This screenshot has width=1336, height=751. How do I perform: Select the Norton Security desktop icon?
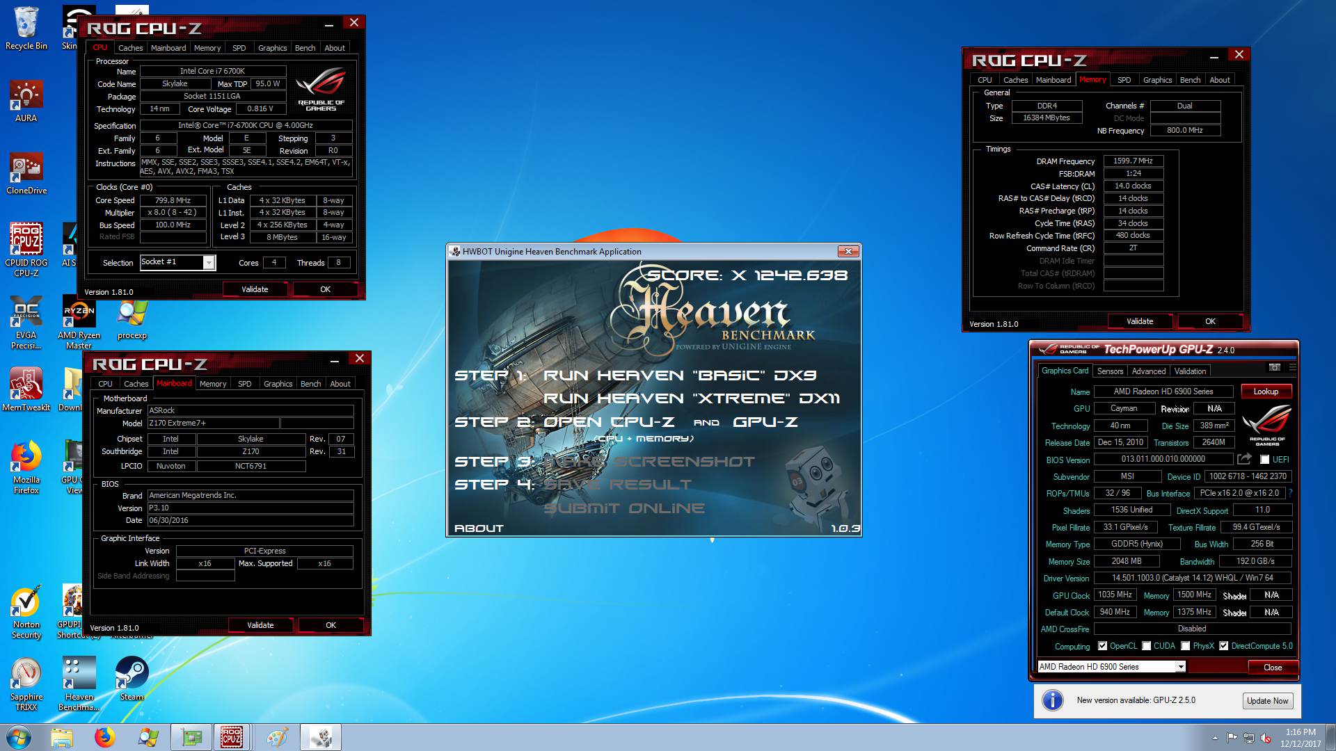pyautogui.click(x=26, y=612)
